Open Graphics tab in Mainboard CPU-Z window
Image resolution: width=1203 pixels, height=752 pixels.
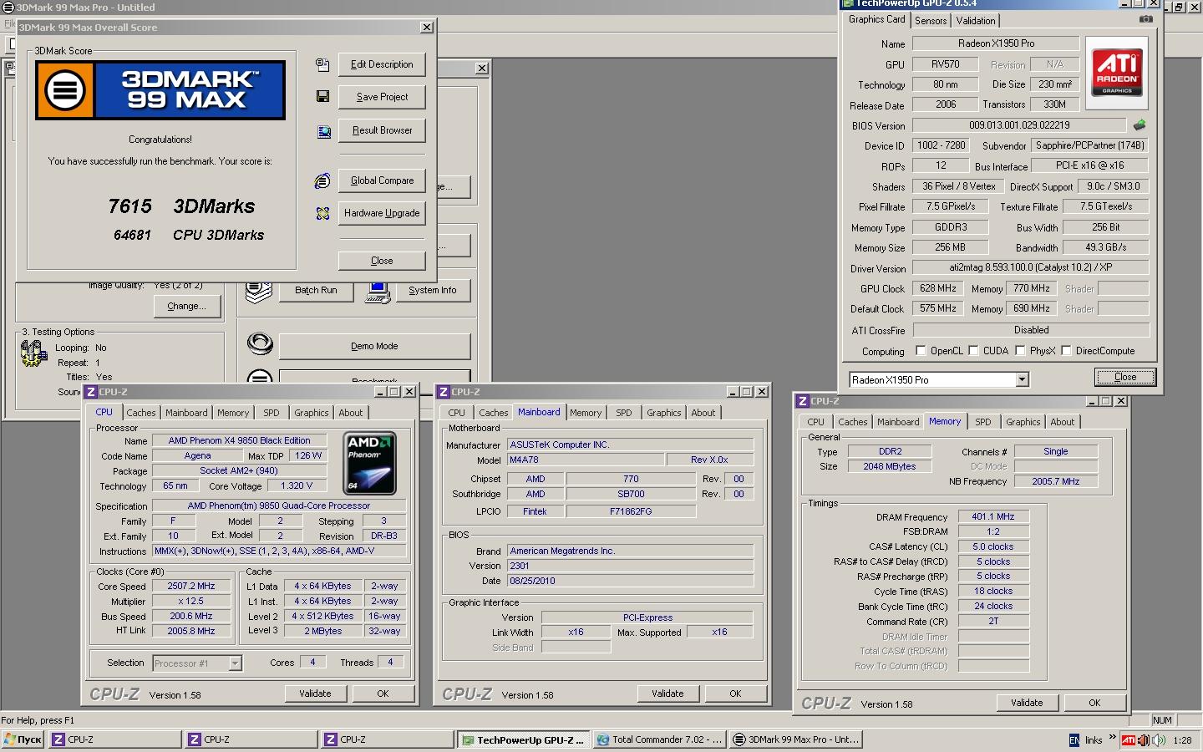(x=664, y=413)
